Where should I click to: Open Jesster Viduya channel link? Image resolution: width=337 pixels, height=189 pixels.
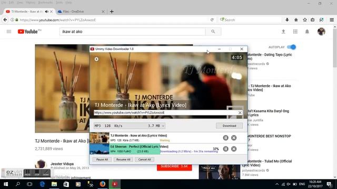[x=62, y=164]
